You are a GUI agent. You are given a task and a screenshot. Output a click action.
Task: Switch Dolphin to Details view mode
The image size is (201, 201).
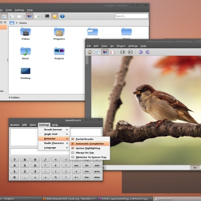pos(12,17)
